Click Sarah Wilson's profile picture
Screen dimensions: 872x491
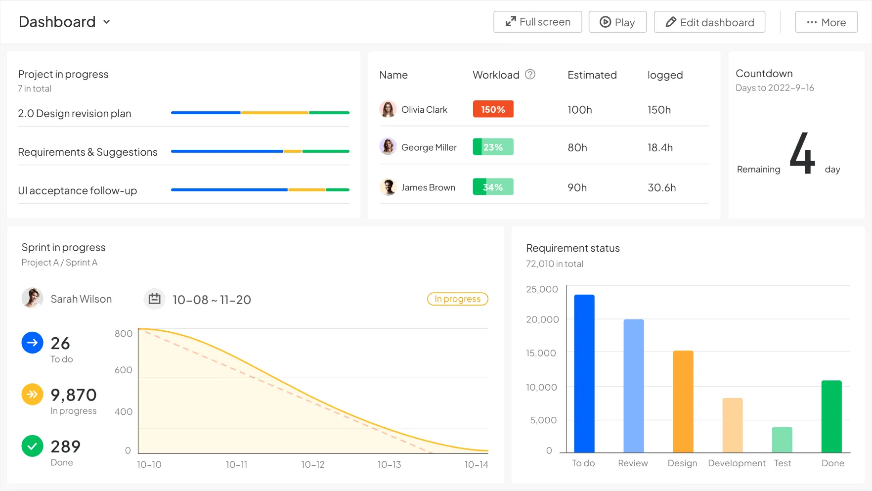(33, 299)
